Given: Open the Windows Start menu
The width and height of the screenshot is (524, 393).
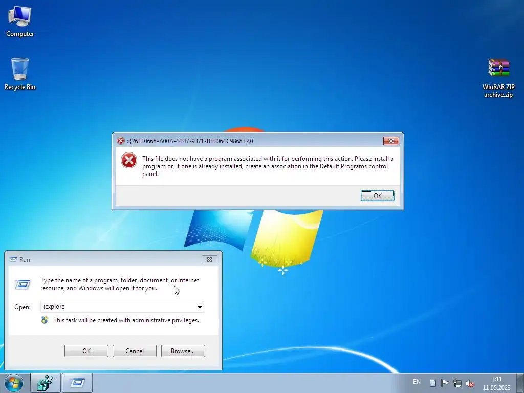Looking at the screenshot, I should 14,383.
